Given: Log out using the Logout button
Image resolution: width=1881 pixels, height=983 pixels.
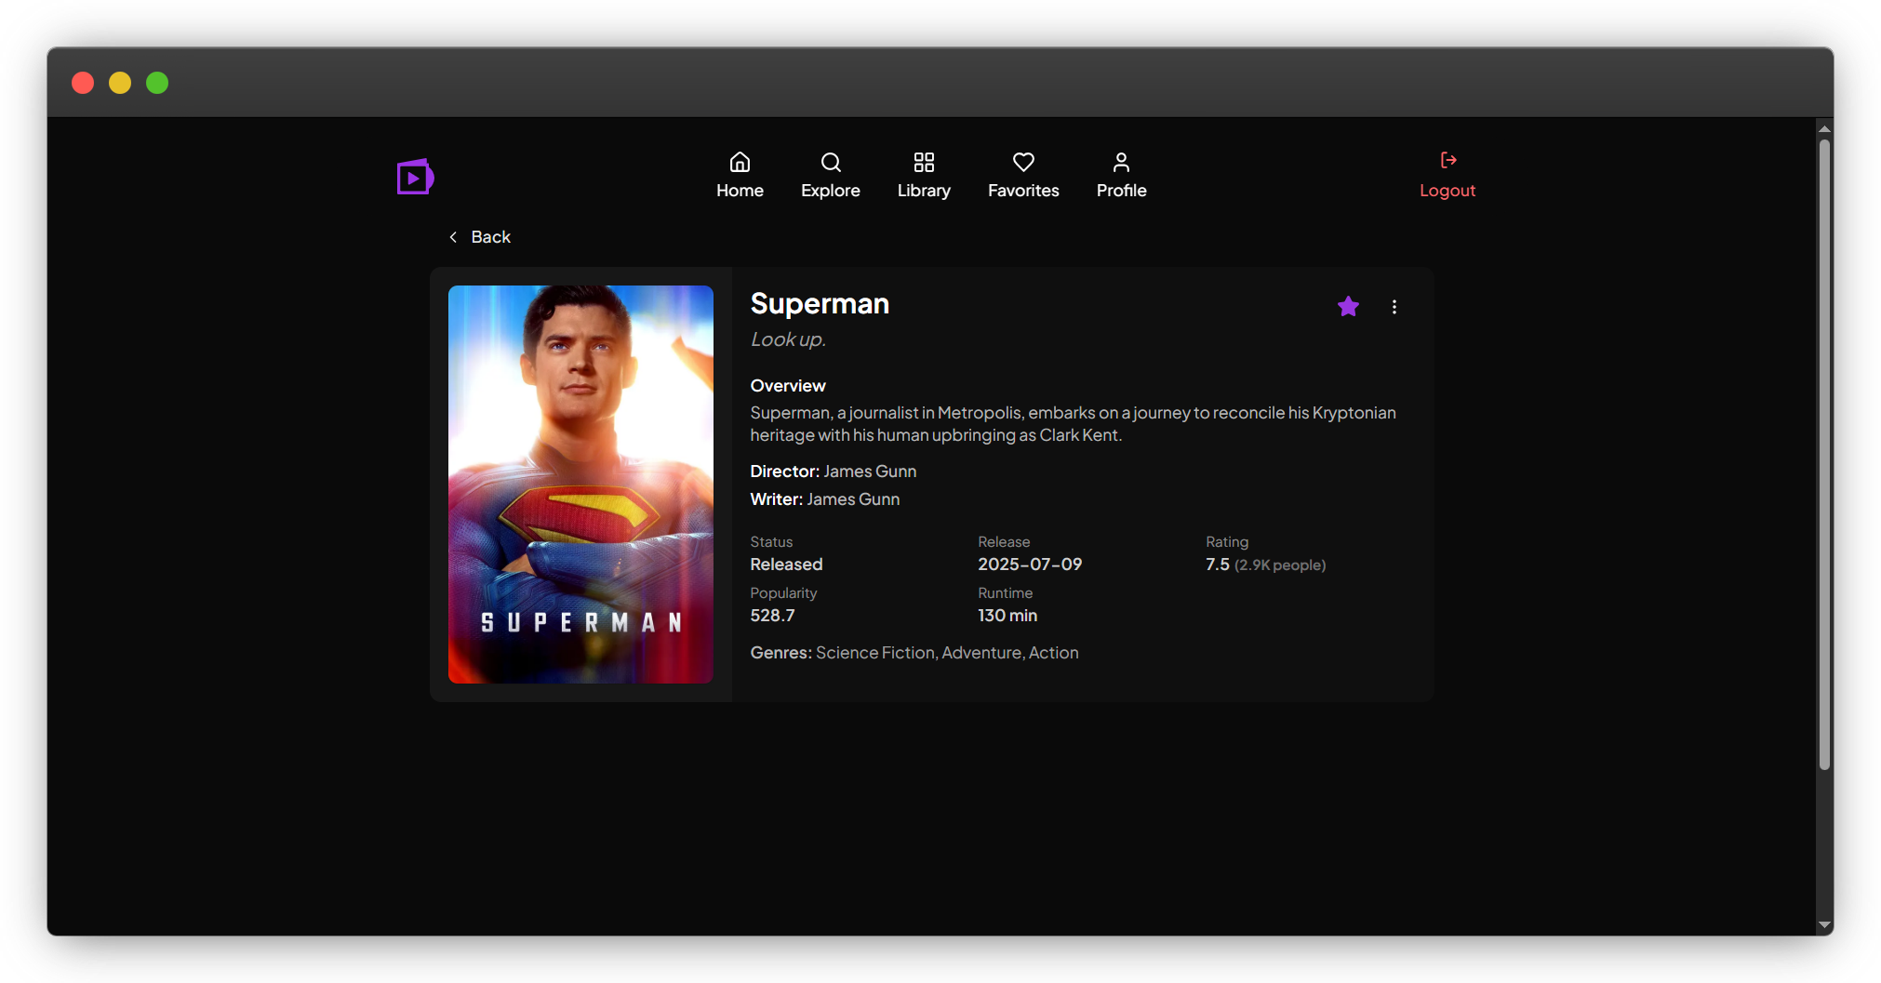Looking at the screenshot, I should pos(1447,176).
